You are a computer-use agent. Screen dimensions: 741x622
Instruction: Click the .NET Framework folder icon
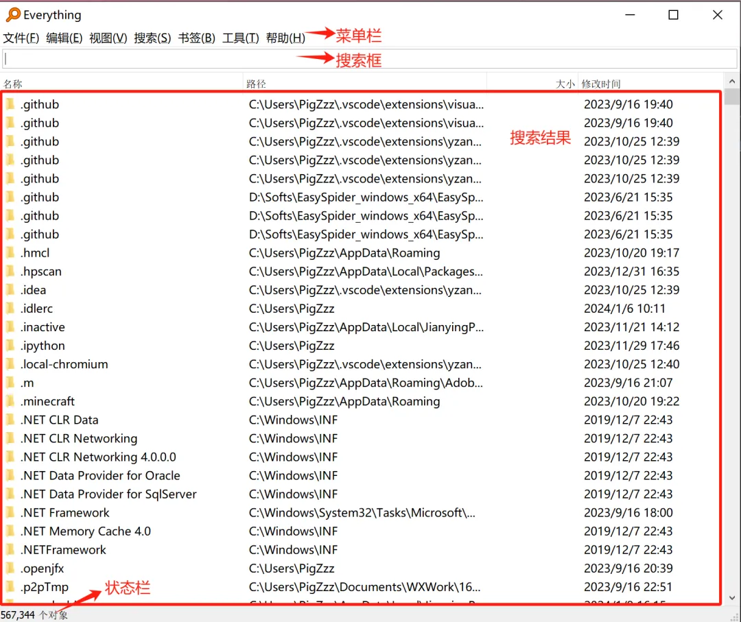coord(10,512)
